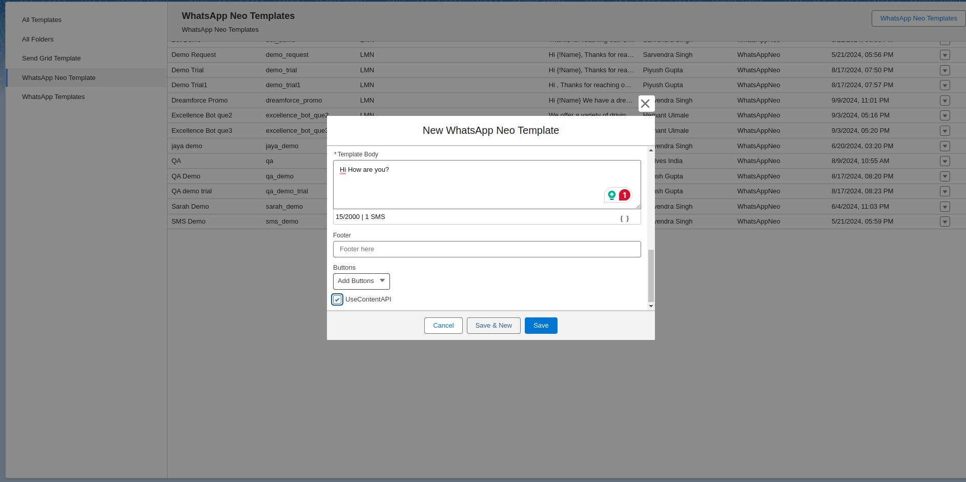The image size is (966, 482).
Task: Open row actions for QA row
Action: (945, 161)
